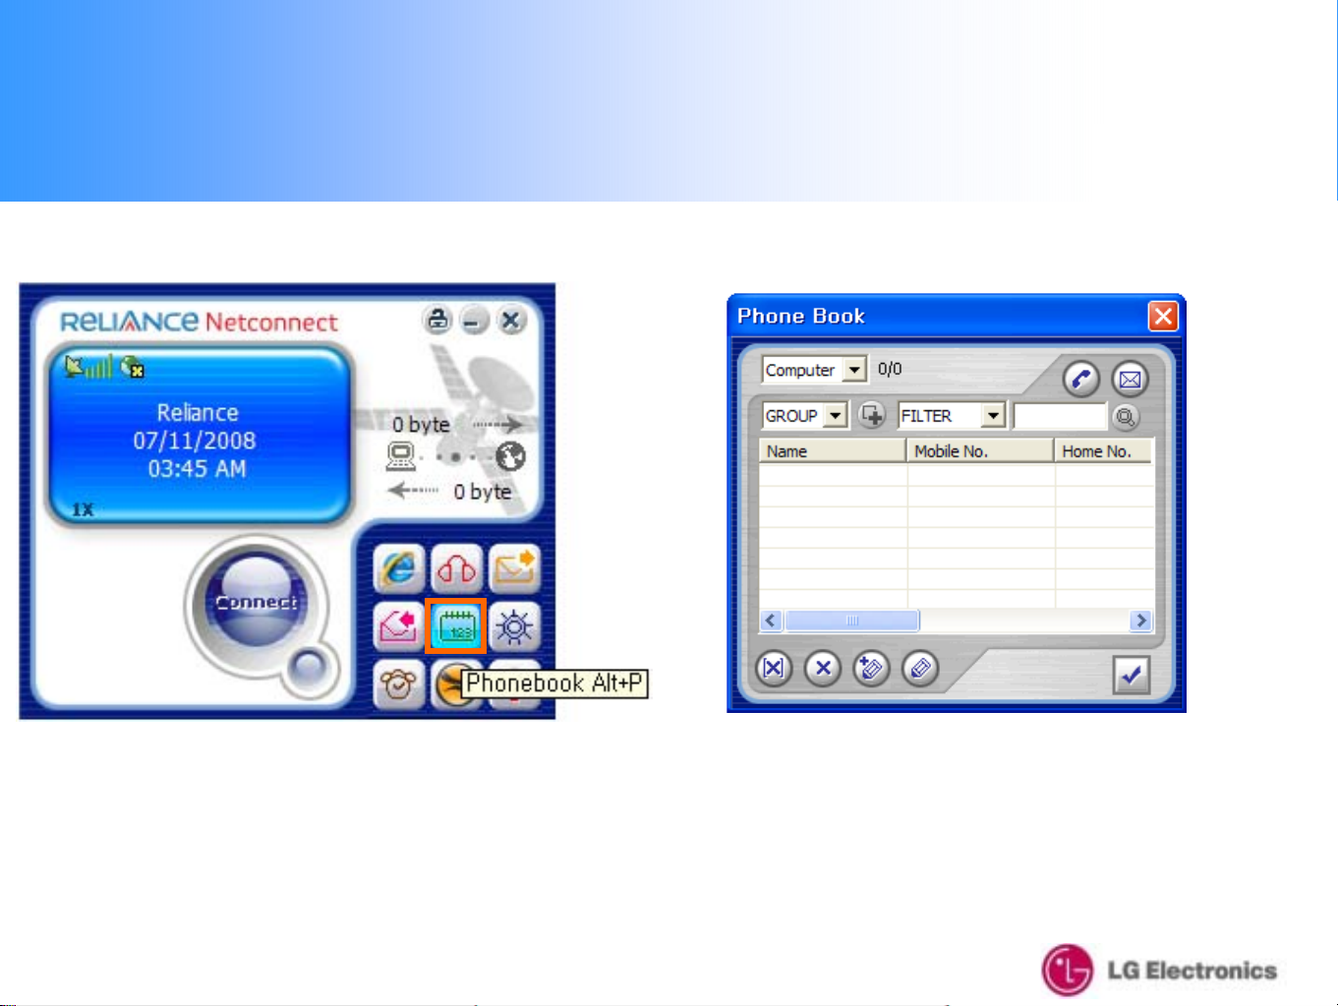Click the horizontal scrollbar left arrow

pos(771,621)
